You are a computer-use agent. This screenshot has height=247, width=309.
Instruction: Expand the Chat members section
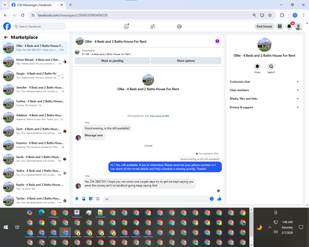click(265, 90)
